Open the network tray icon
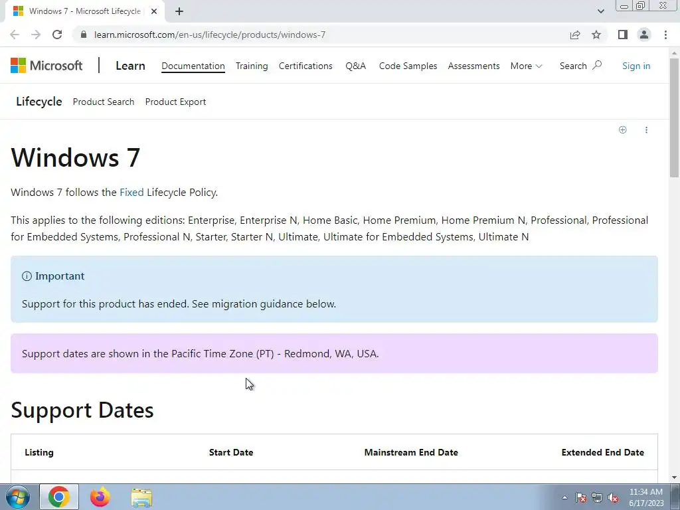Viewport: 680px width, 510px height. click(x=597, y=497)
